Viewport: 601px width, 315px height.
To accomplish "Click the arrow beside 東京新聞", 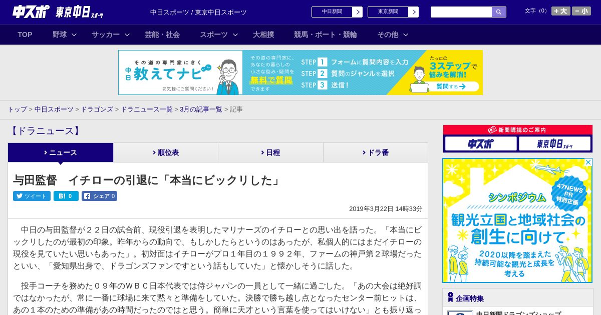I will point(414,12).
